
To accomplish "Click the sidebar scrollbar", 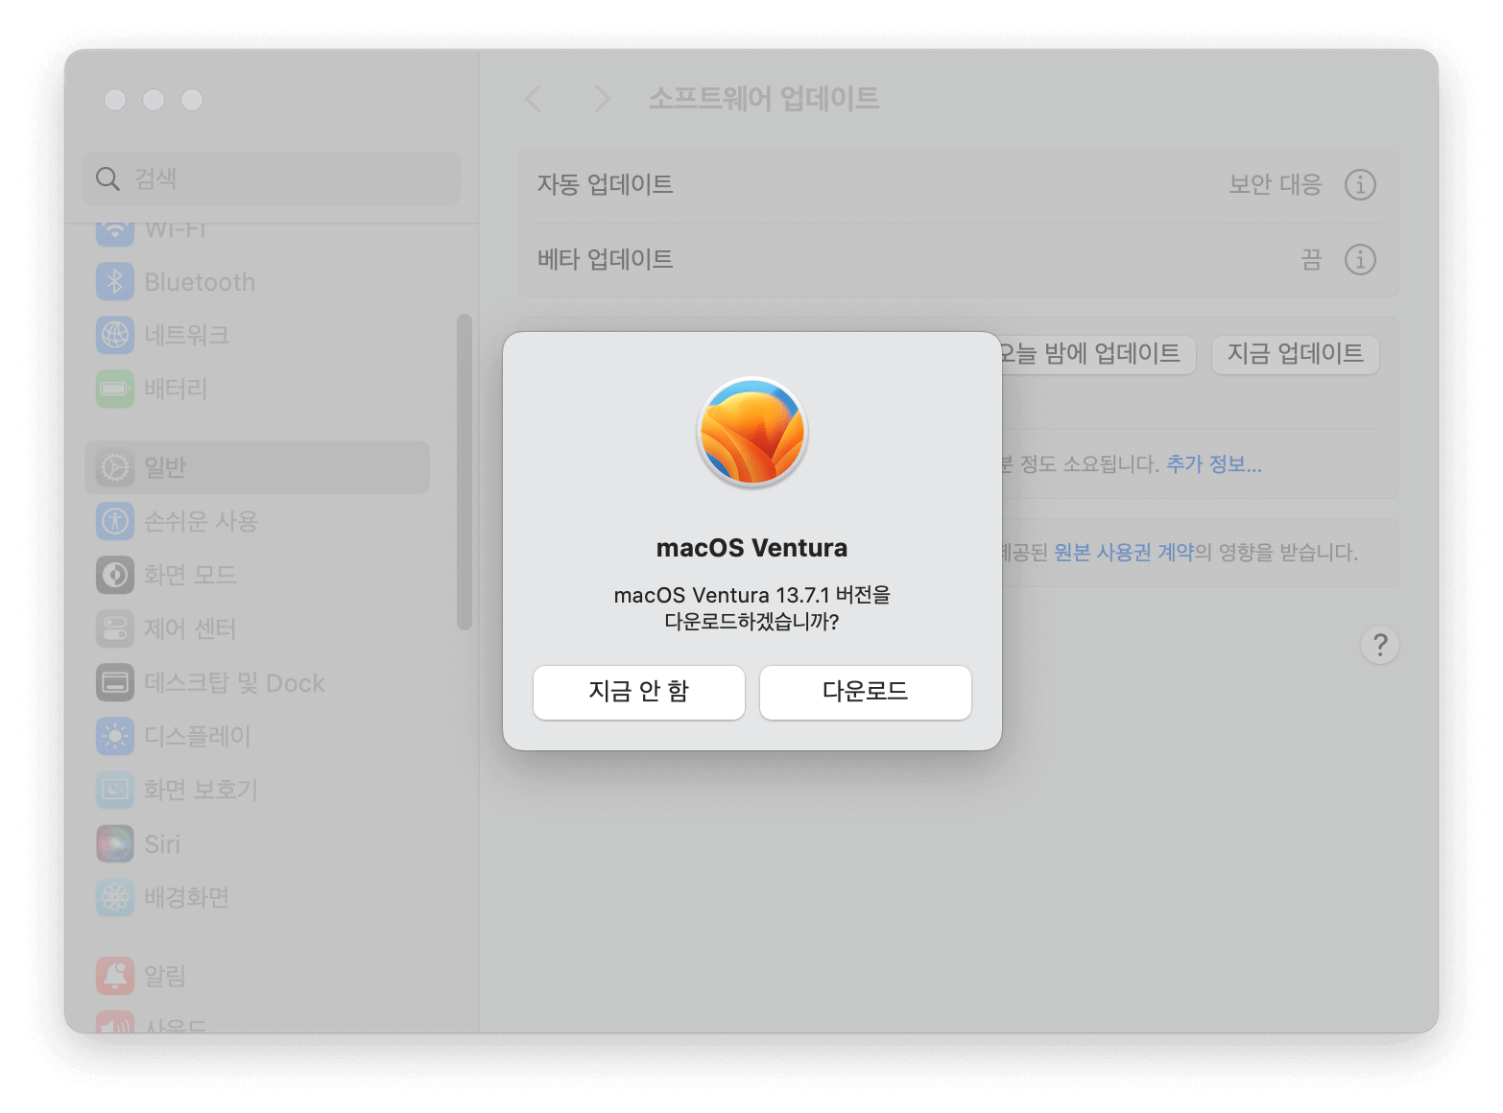I will point(465,471).
